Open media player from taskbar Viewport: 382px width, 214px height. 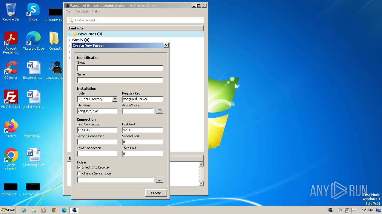tap(44, 210)
